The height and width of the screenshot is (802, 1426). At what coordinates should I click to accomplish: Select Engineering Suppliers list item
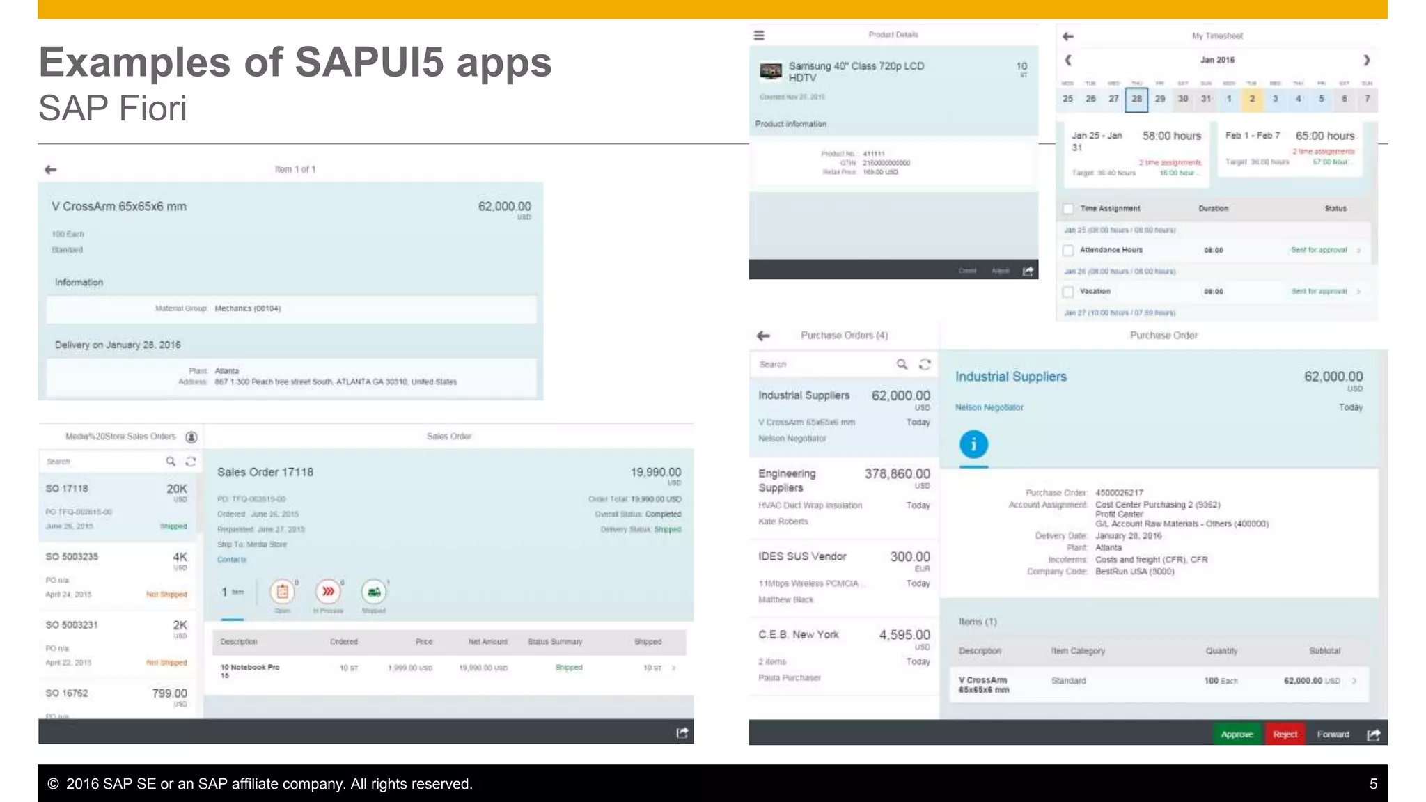(x=844, y=497)
